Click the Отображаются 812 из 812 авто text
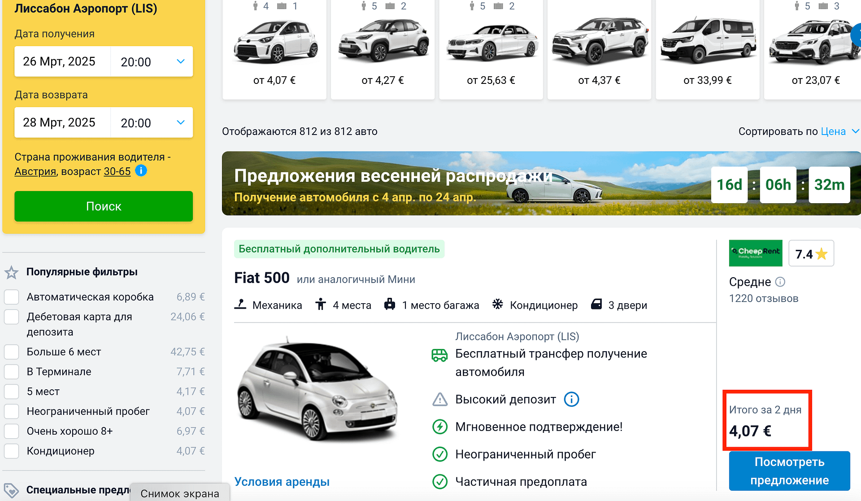This screenshot has width=861, height=501. point(300,131)
